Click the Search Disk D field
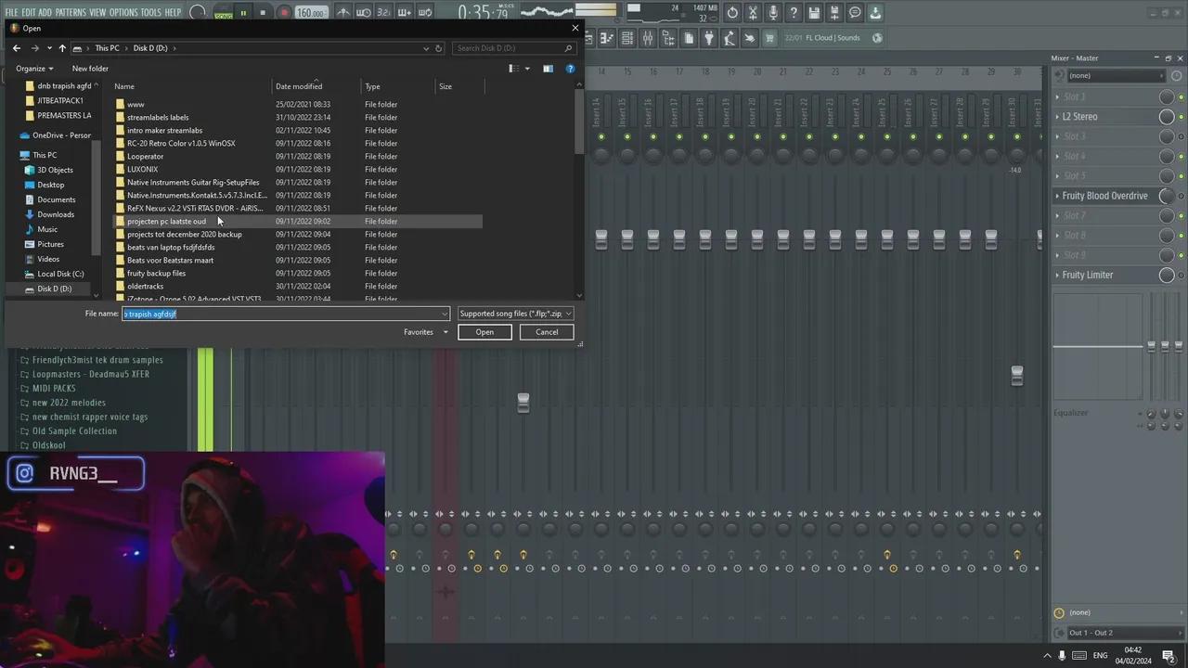1188x668 pixels. tap(513, 48)
